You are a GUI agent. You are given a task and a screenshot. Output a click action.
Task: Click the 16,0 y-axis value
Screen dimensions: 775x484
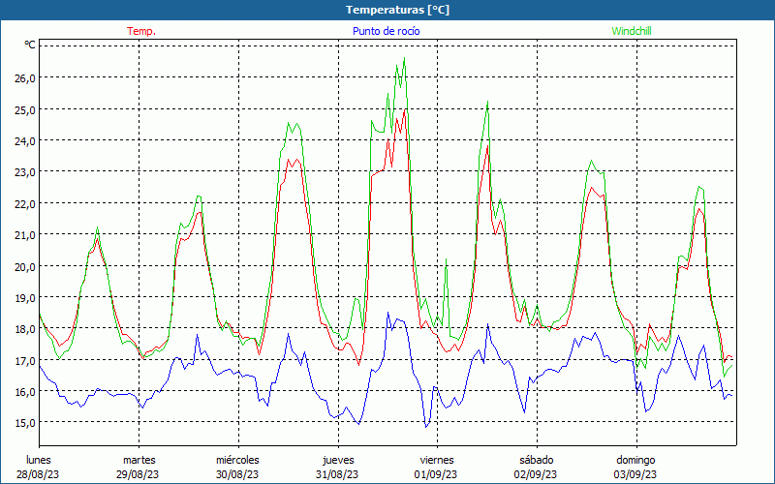[x=25, y=392]
